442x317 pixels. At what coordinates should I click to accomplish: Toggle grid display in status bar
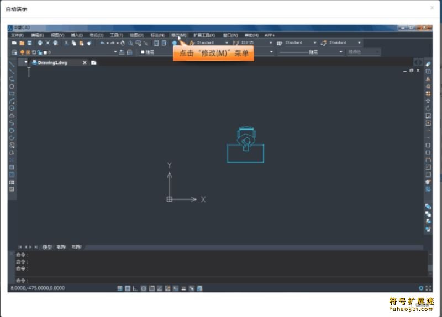128,288
